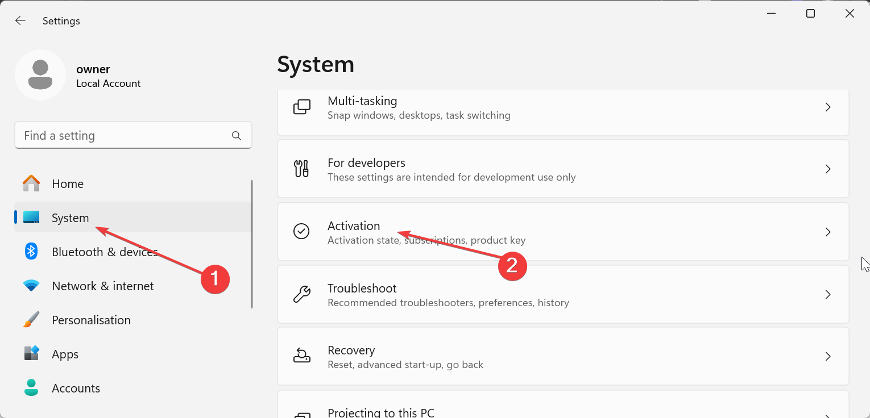Open the System category in sidebar
This screenshot has width=870, height=418.
70,218
